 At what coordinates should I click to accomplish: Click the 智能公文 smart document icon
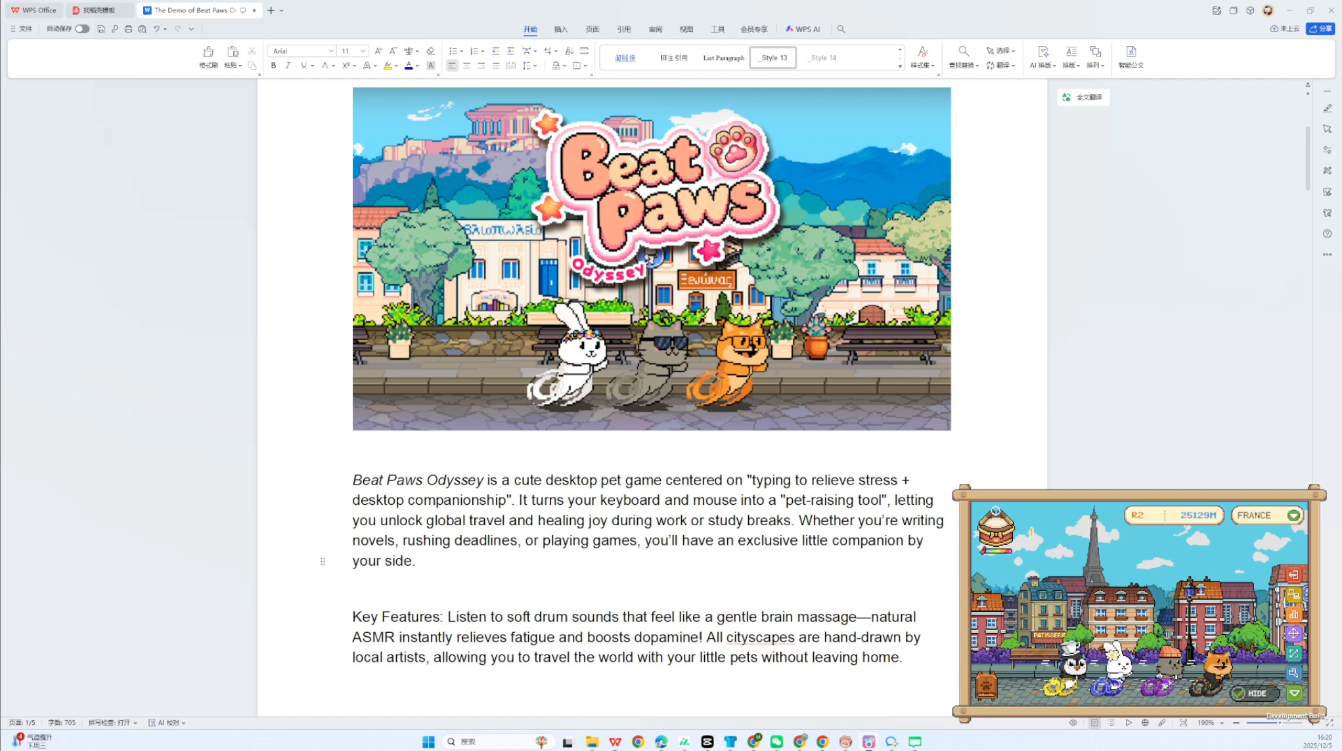click(1130, 57)
